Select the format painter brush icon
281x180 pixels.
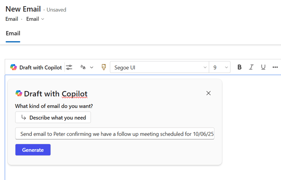(x=104, y=67)
